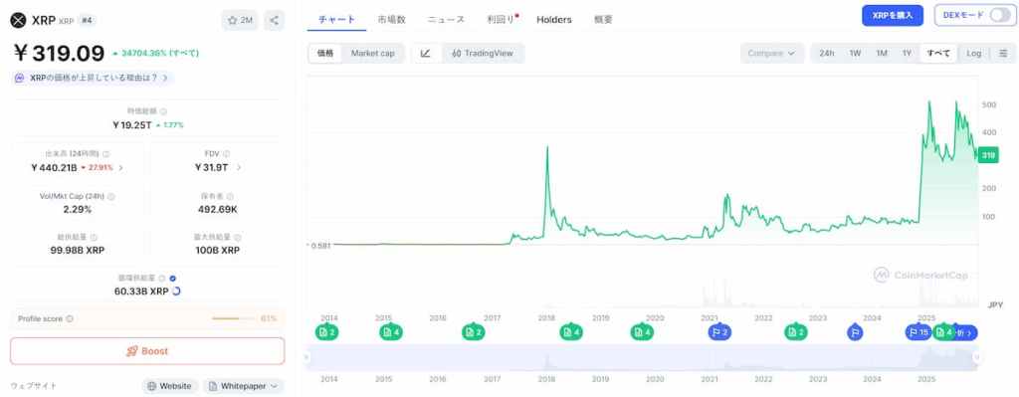Image resolution: width=1019 pixels, height=397 pixels.
Task: Select the 1M time range
Action: pyautogui.click(x=882, y=54)
